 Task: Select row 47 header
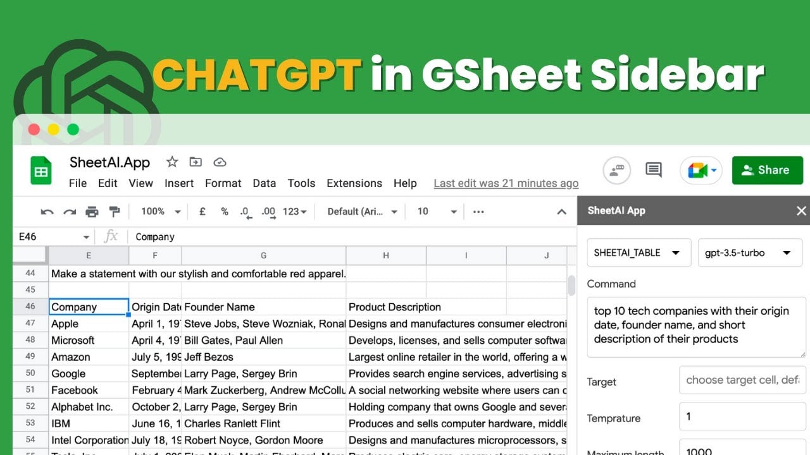click(30, 324)
